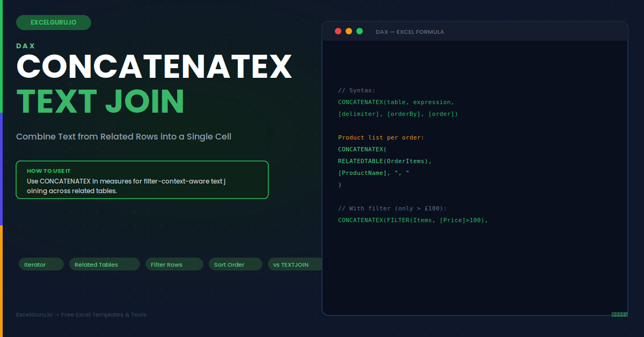Viewport: 644px width, 337px height.
Task: Click the TEXT JOIN green heading
Action: pyautogui.click(x=100, y=101)
